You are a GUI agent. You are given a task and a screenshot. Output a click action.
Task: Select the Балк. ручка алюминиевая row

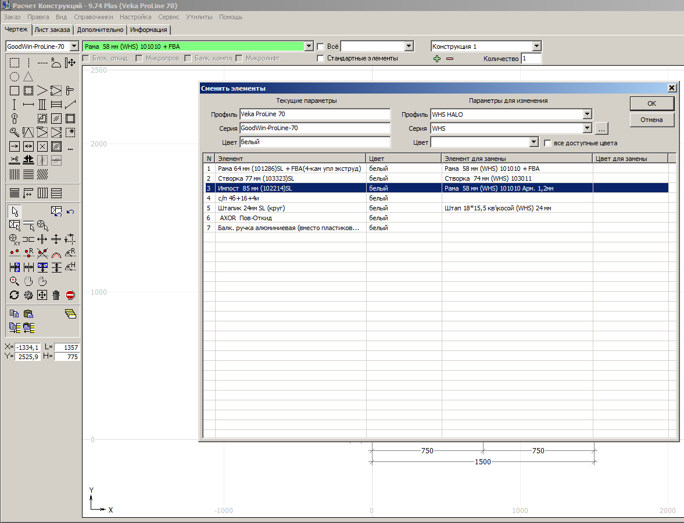click(x=436, y=228)
